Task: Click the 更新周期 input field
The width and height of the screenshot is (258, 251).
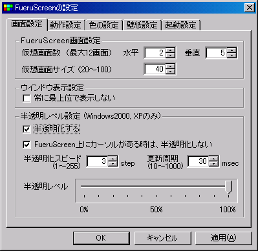Action: tap(199, 161)
